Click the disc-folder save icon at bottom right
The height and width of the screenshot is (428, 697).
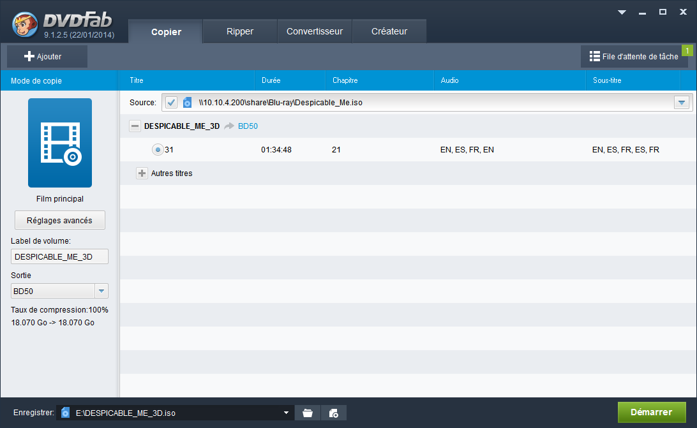point(333,413)
